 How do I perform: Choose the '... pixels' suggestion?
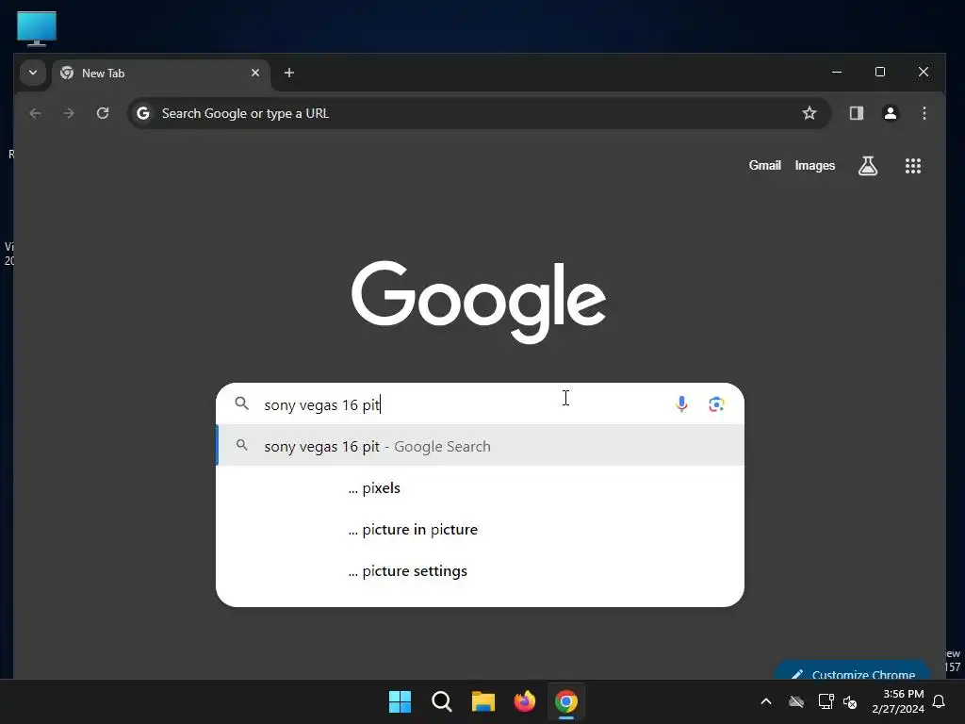click(480, 487)
